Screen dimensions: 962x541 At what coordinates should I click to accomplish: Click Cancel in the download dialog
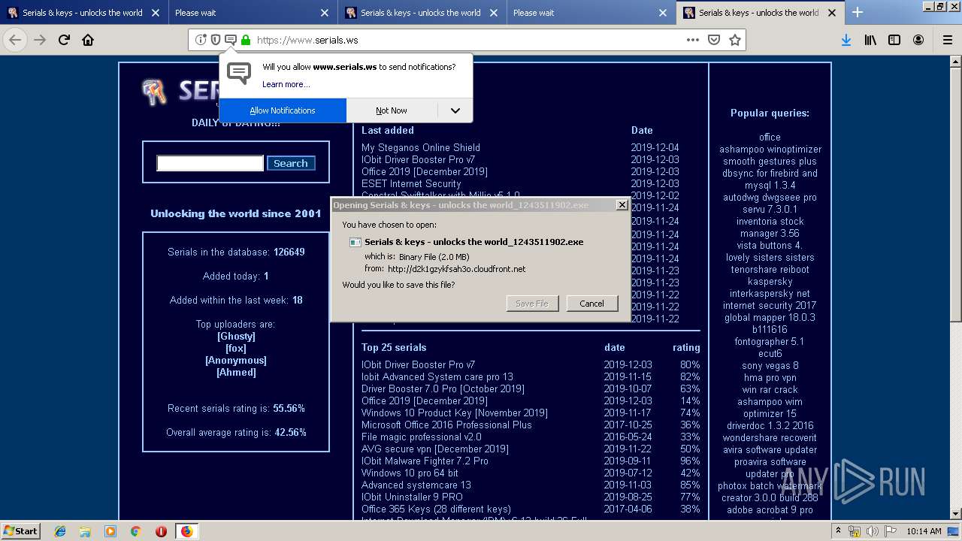tap(591, 304)
